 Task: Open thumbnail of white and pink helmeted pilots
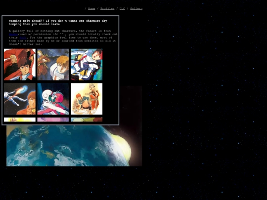click(x=53, y=99)
